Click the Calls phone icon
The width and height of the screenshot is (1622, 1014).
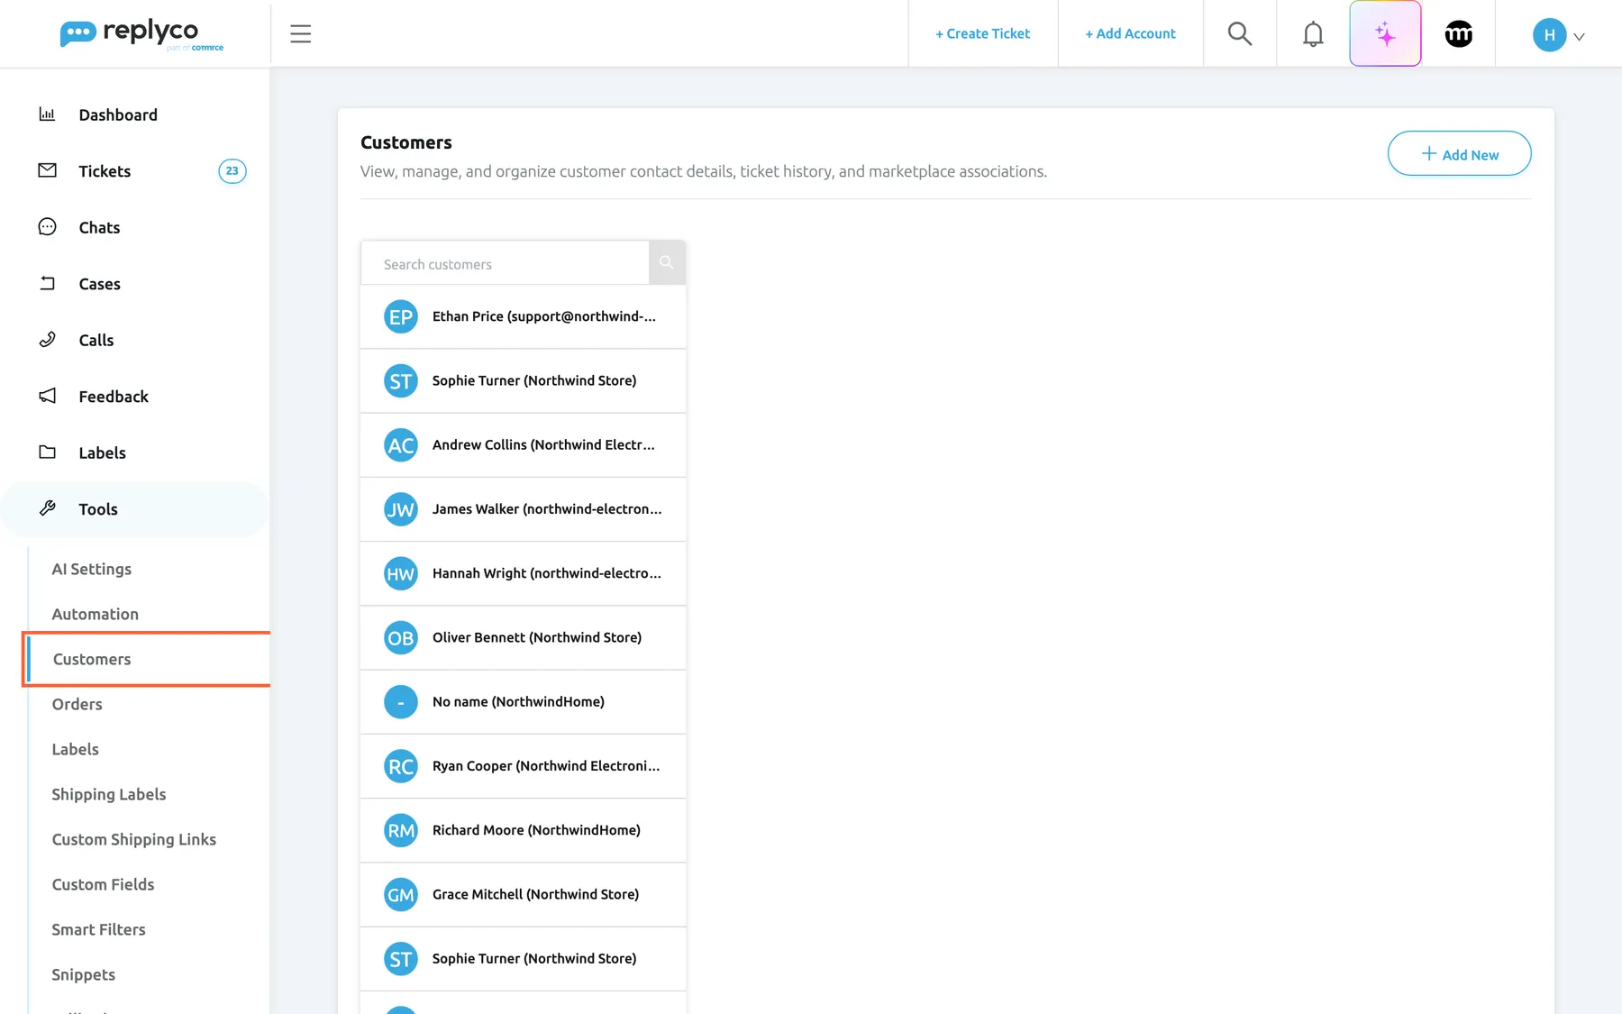pos(47,340)
